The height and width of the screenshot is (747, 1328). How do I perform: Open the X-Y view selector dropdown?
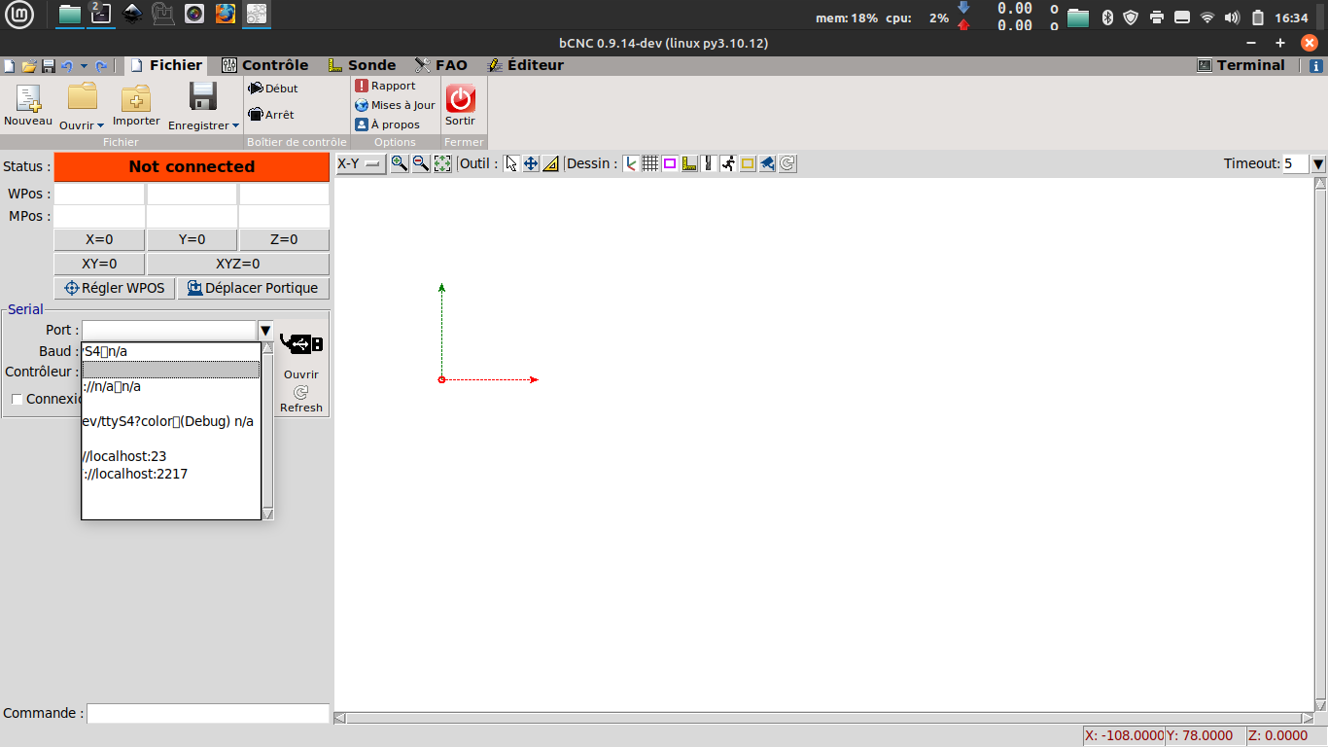[361, 164]
